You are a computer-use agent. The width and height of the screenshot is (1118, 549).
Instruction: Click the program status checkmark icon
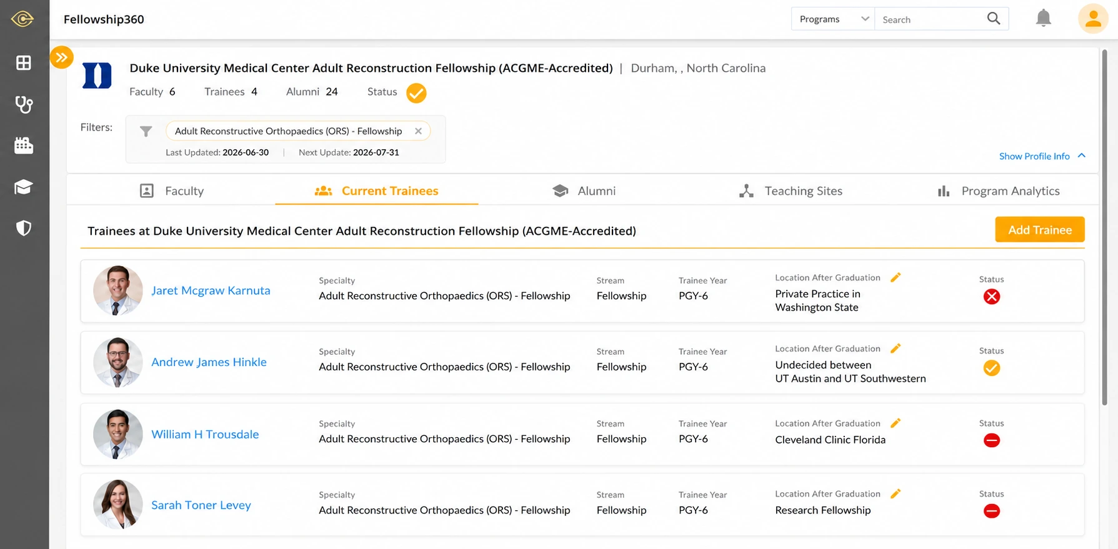click(x=416, y=93)
